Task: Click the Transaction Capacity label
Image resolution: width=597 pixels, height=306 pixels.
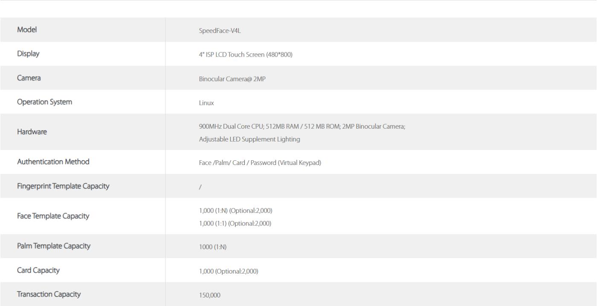Action: 49,294
